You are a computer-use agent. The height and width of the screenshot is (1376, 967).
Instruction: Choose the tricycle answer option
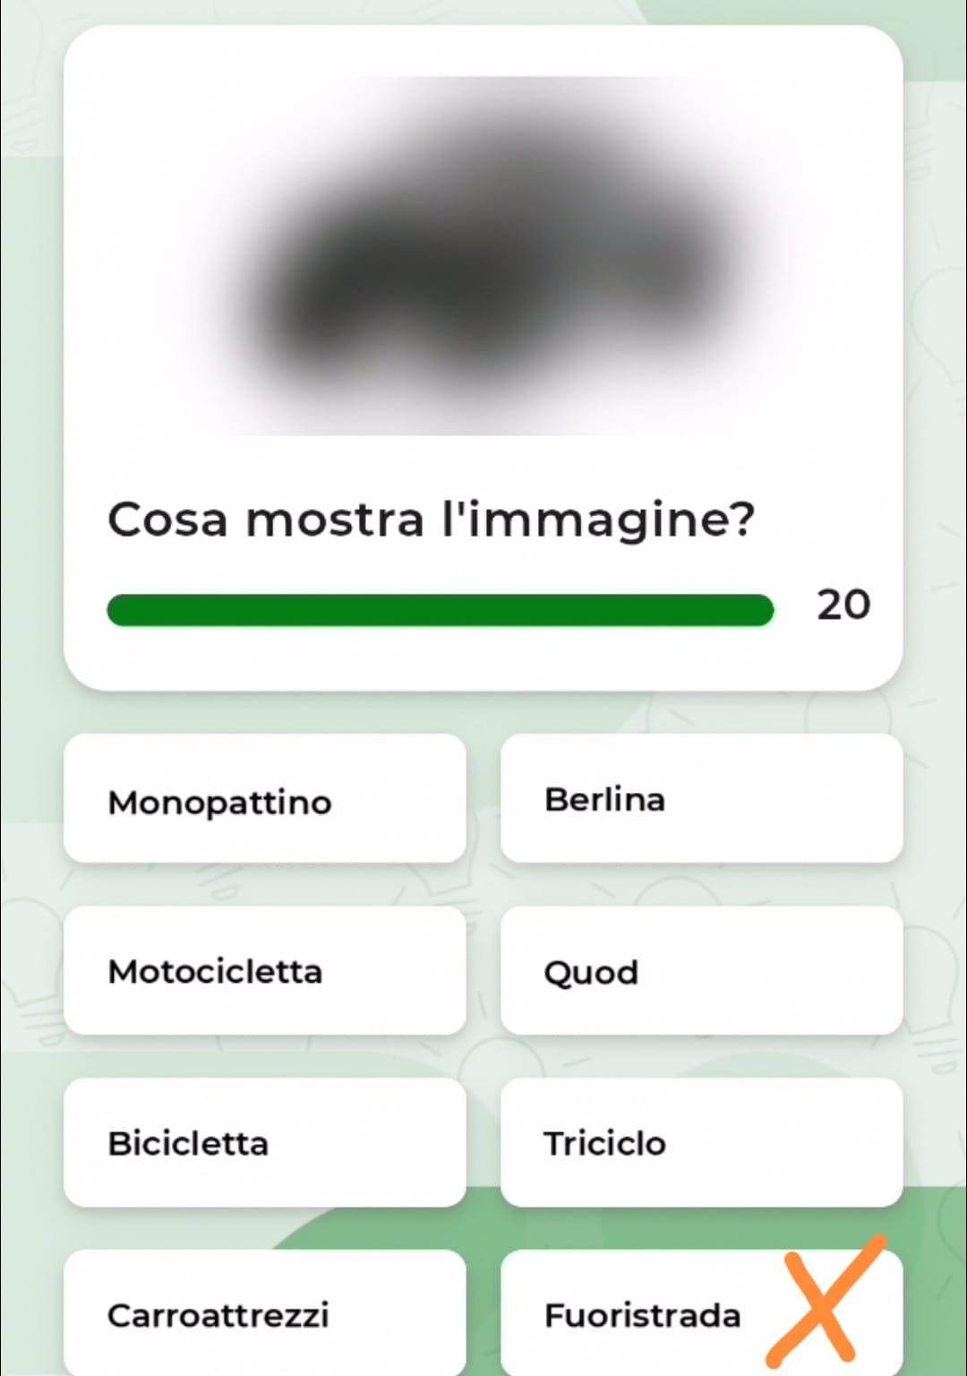pyautogui.click(x=702, y=1143)
